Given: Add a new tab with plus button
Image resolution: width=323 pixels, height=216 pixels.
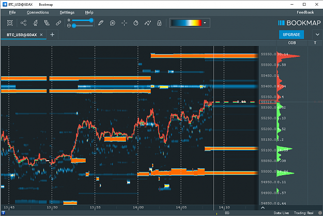Looking at the screenshot, I should click(x=52, y=35).
